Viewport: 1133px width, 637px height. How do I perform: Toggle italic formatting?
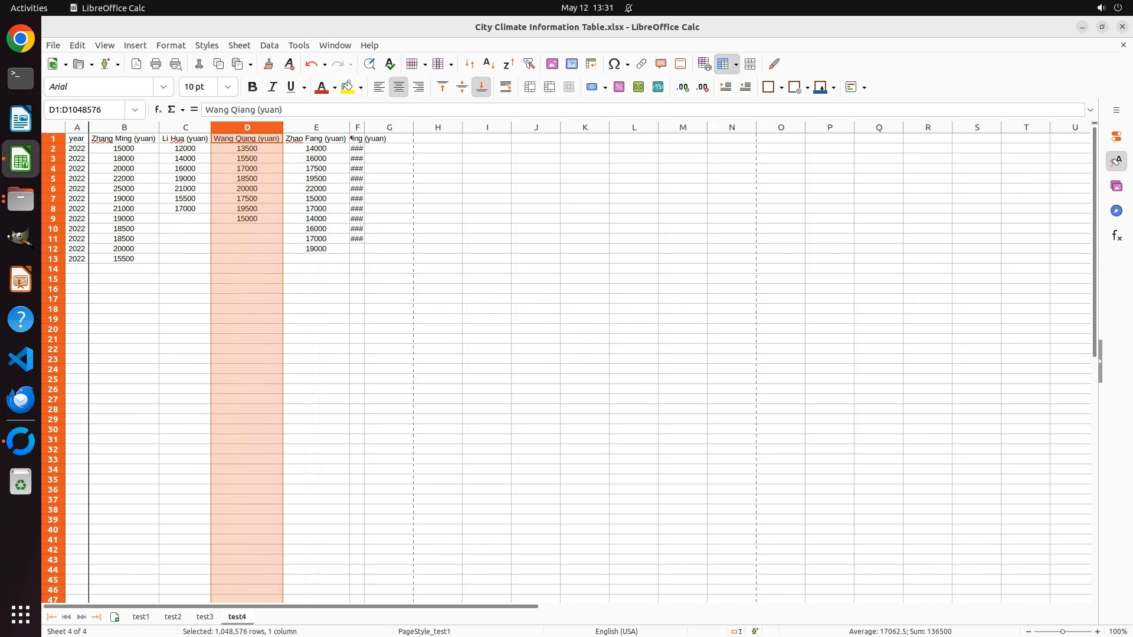point(272,87)
